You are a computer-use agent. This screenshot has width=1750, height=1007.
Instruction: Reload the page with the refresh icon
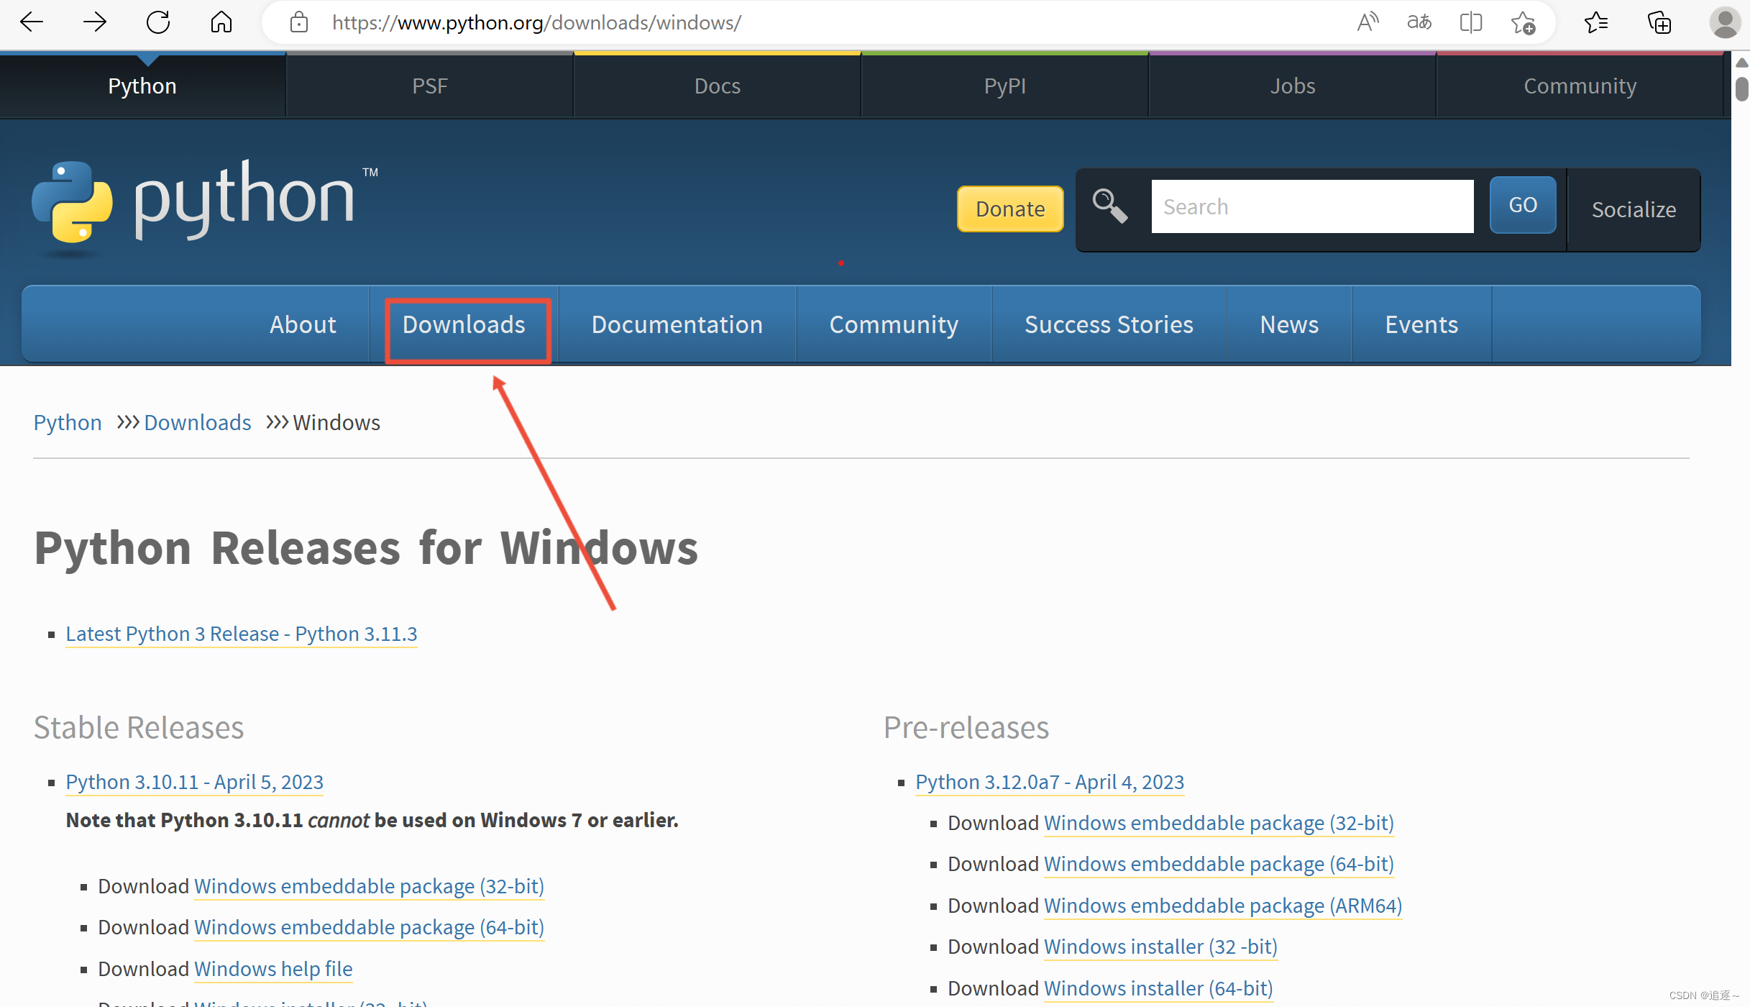click(157, 22)
